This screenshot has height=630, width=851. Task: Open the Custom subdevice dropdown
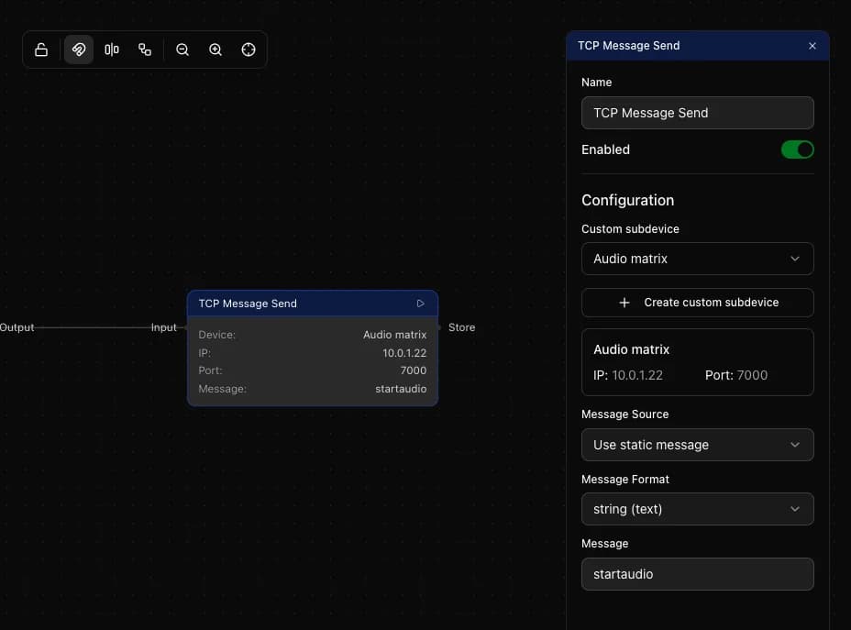698,259
